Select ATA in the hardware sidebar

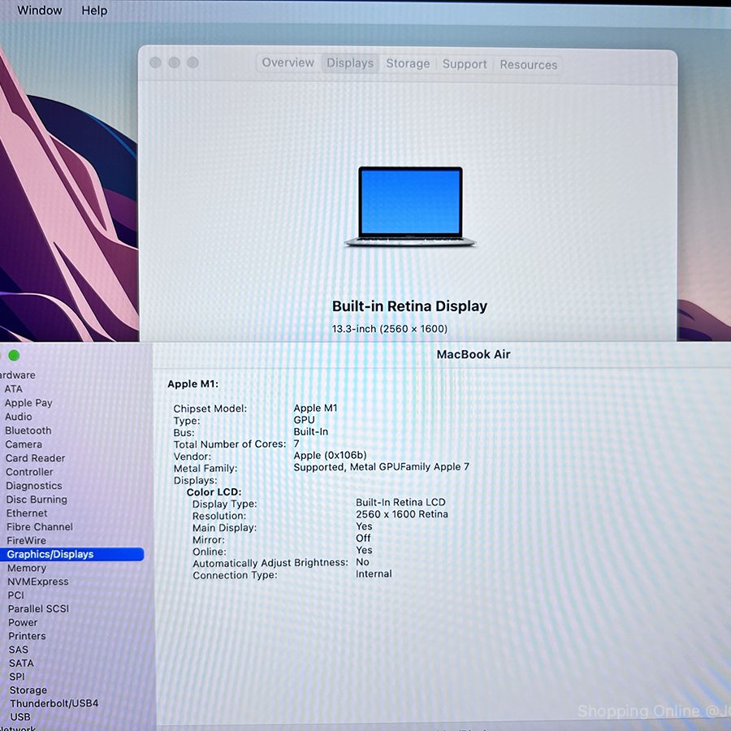pyautogui.click(x=14, y=389)
